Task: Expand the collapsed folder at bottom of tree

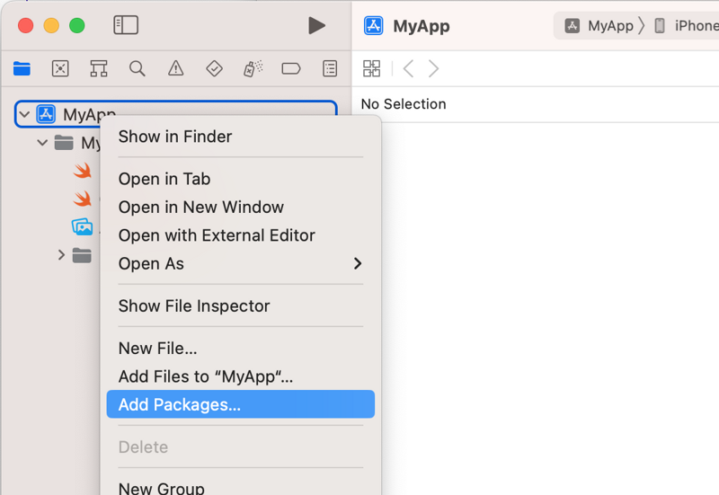Action: pyautogui.click(x=61, y=255)
